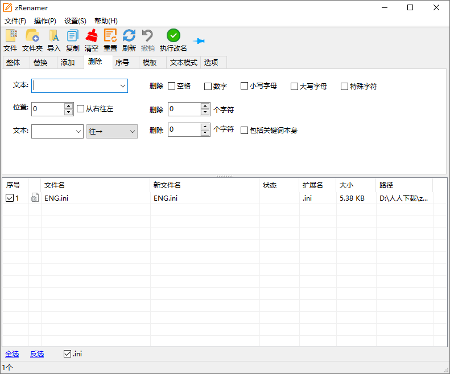
Task: Click the panel splitter grip above file list
Action: (x=225, y=176)
